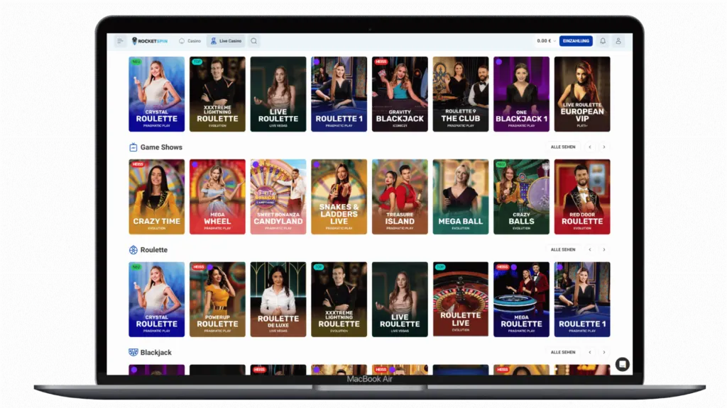
Task: Click the Blackjack section cards icon
Action: 133,353
